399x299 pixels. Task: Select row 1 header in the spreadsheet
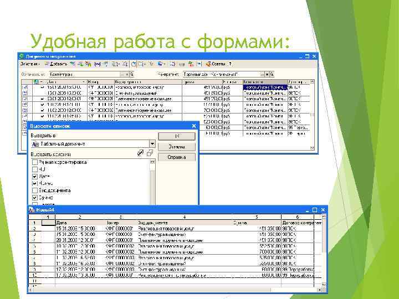34,223
